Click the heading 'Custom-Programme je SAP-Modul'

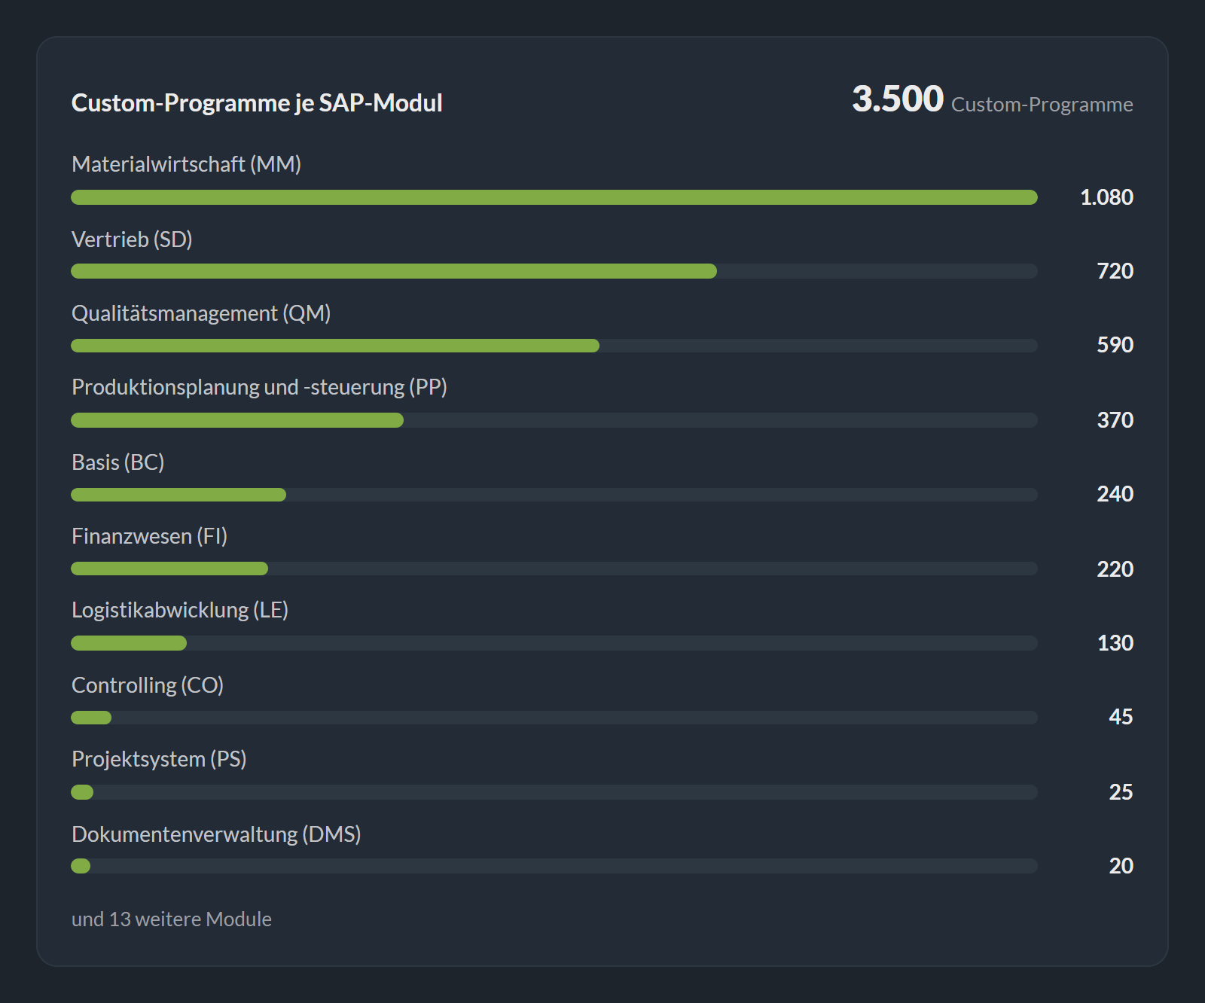click(x=257, y=102)
